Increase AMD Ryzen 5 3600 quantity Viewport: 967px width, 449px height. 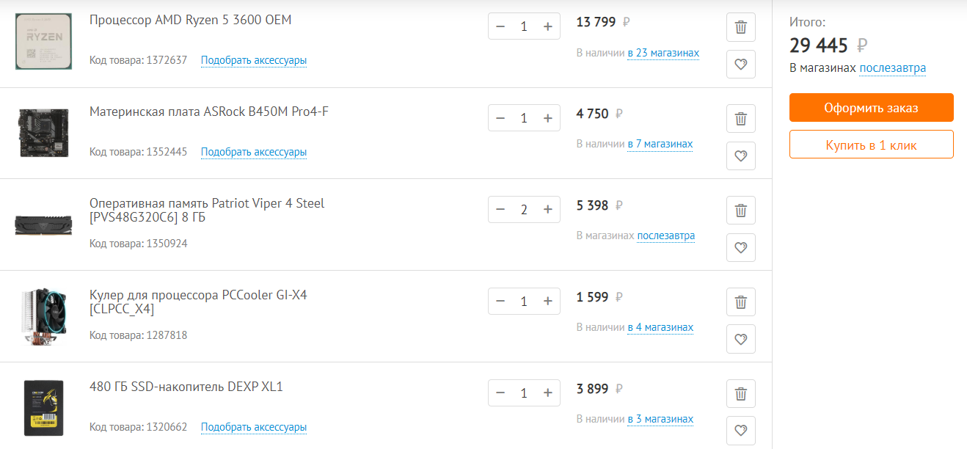[x=547, y=26]
